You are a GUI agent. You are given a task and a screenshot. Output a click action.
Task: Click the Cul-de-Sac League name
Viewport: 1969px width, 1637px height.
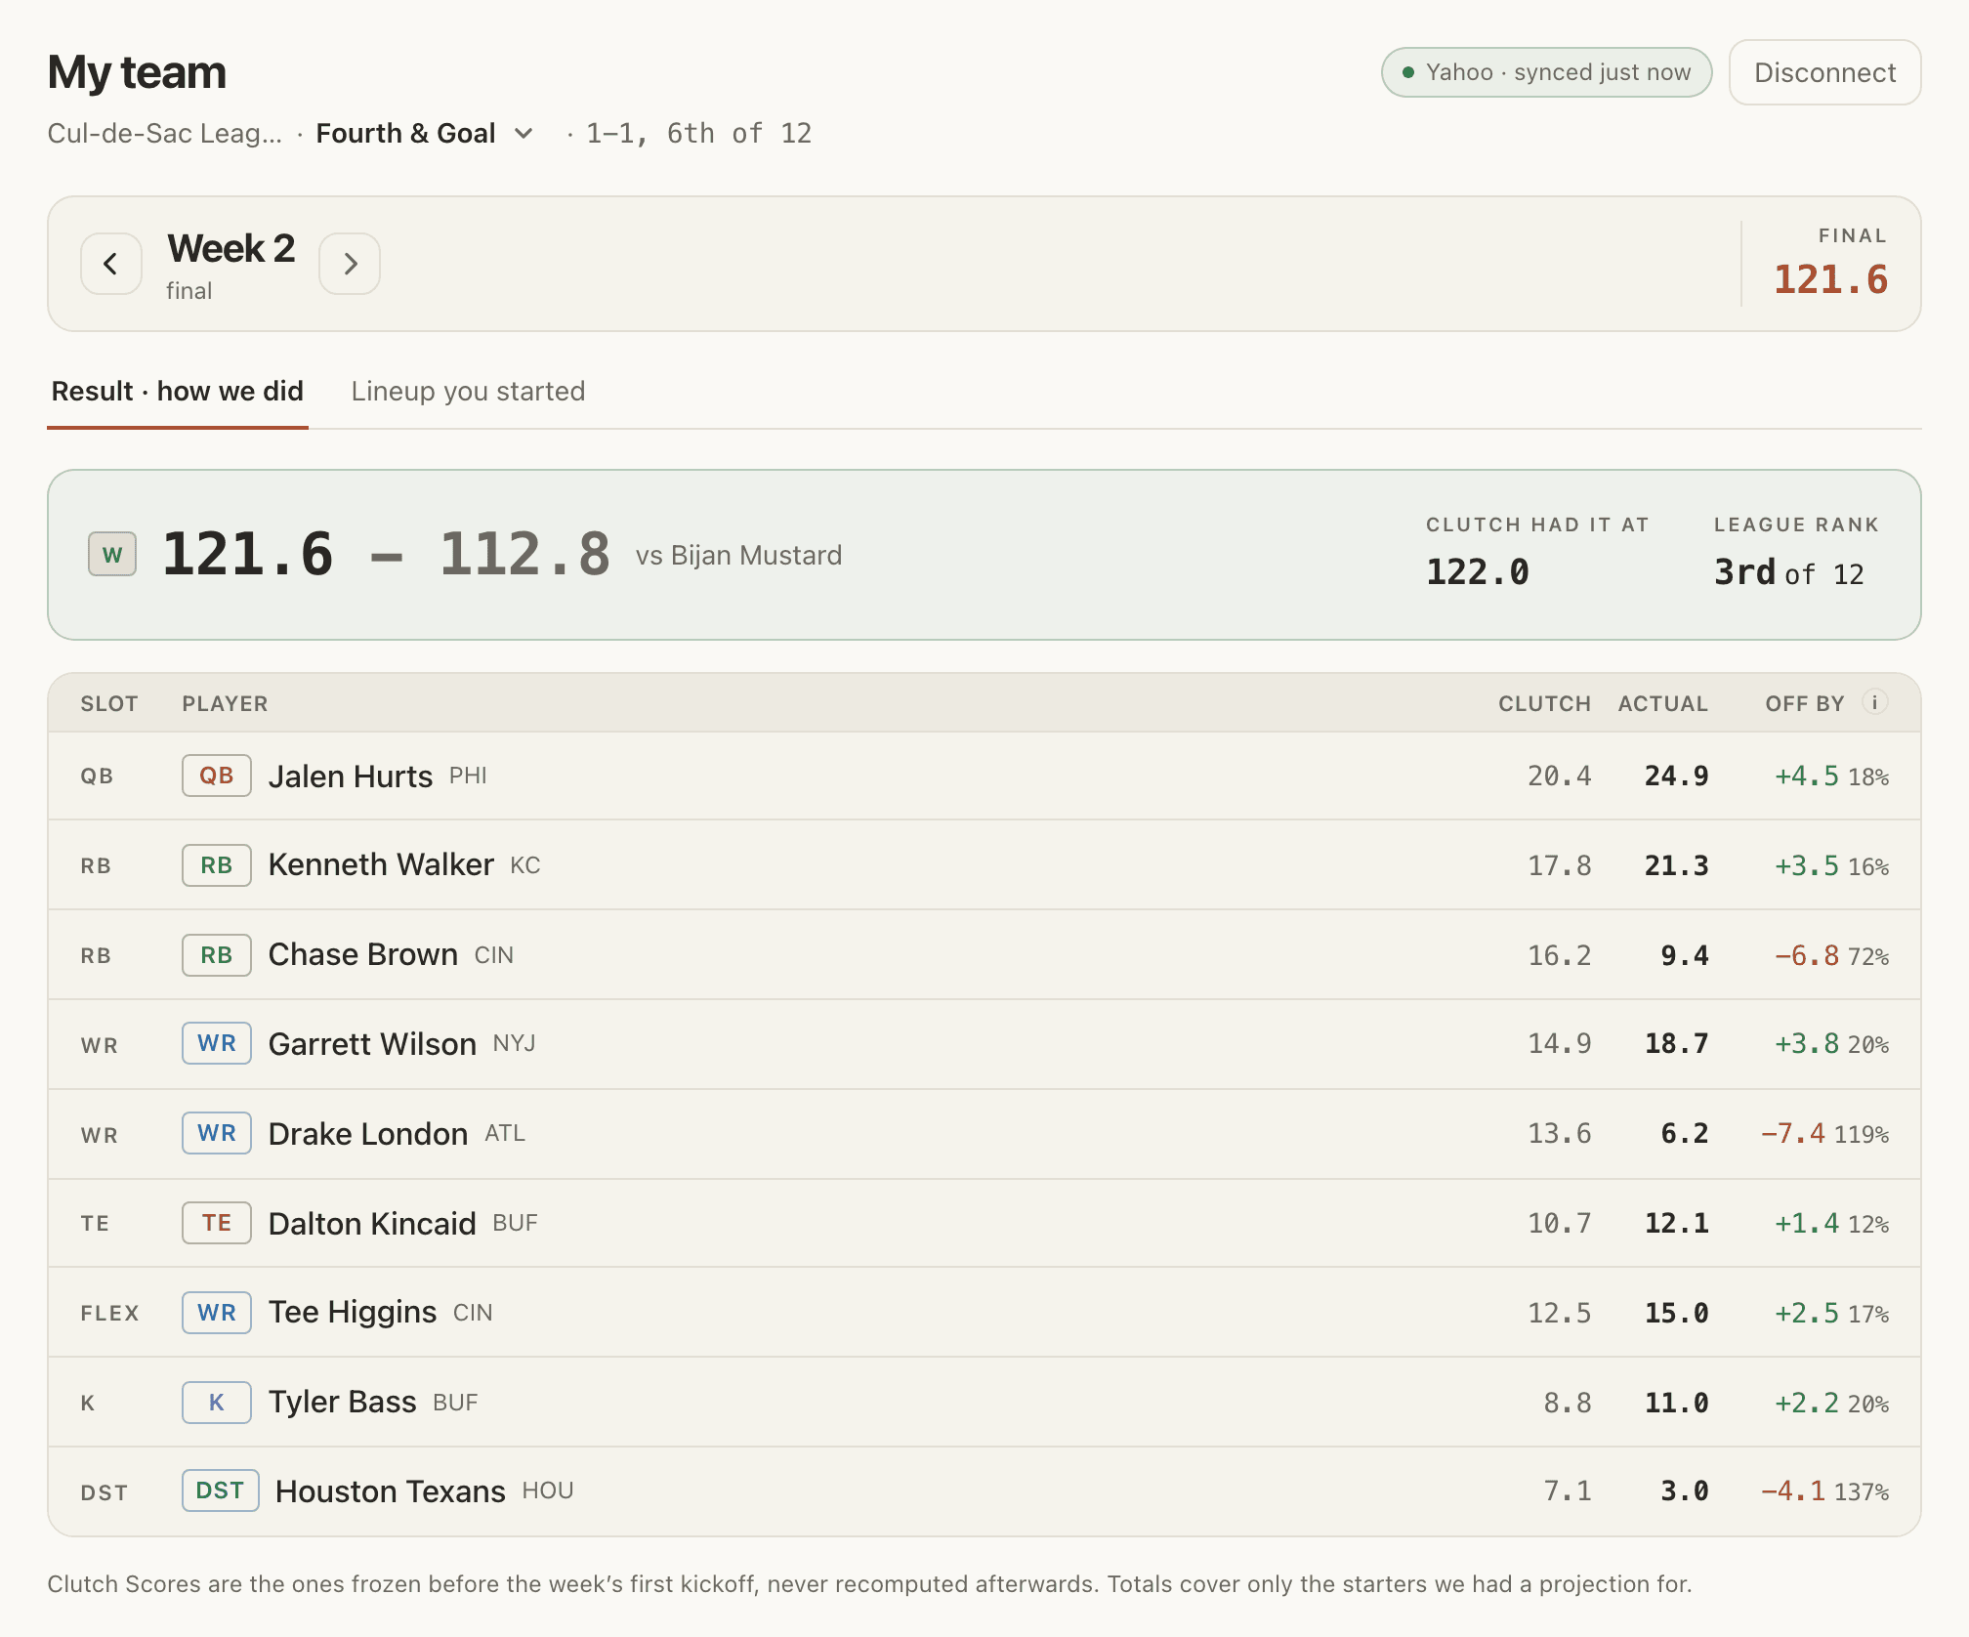(x=165, y=133)
